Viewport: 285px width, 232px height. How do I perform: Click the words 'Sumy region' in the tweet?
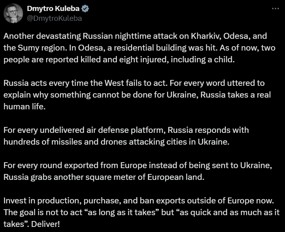click(x=36, y=49)
